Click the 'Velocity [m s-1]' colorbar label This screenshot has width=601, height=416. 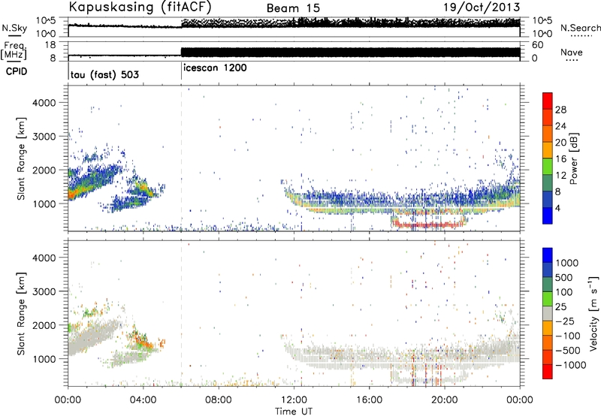(x=594, y=313)
